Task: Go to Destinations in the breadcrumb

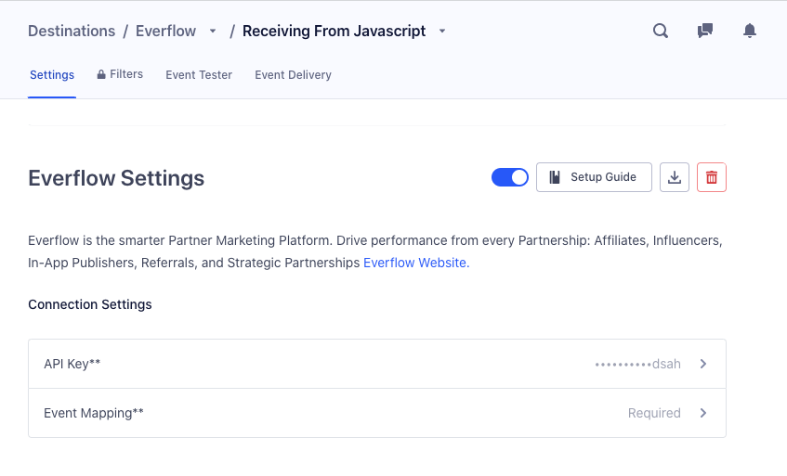Action: click(x=72, y=31)
